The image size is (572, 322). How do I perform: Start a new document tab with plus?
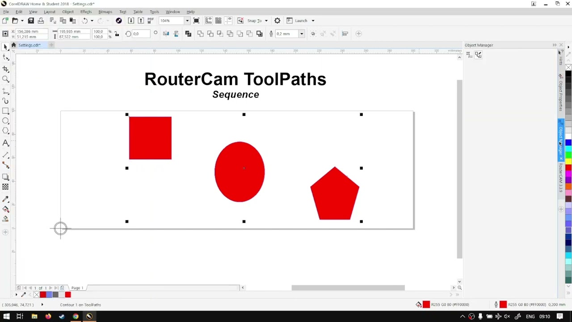coord(51,45)
